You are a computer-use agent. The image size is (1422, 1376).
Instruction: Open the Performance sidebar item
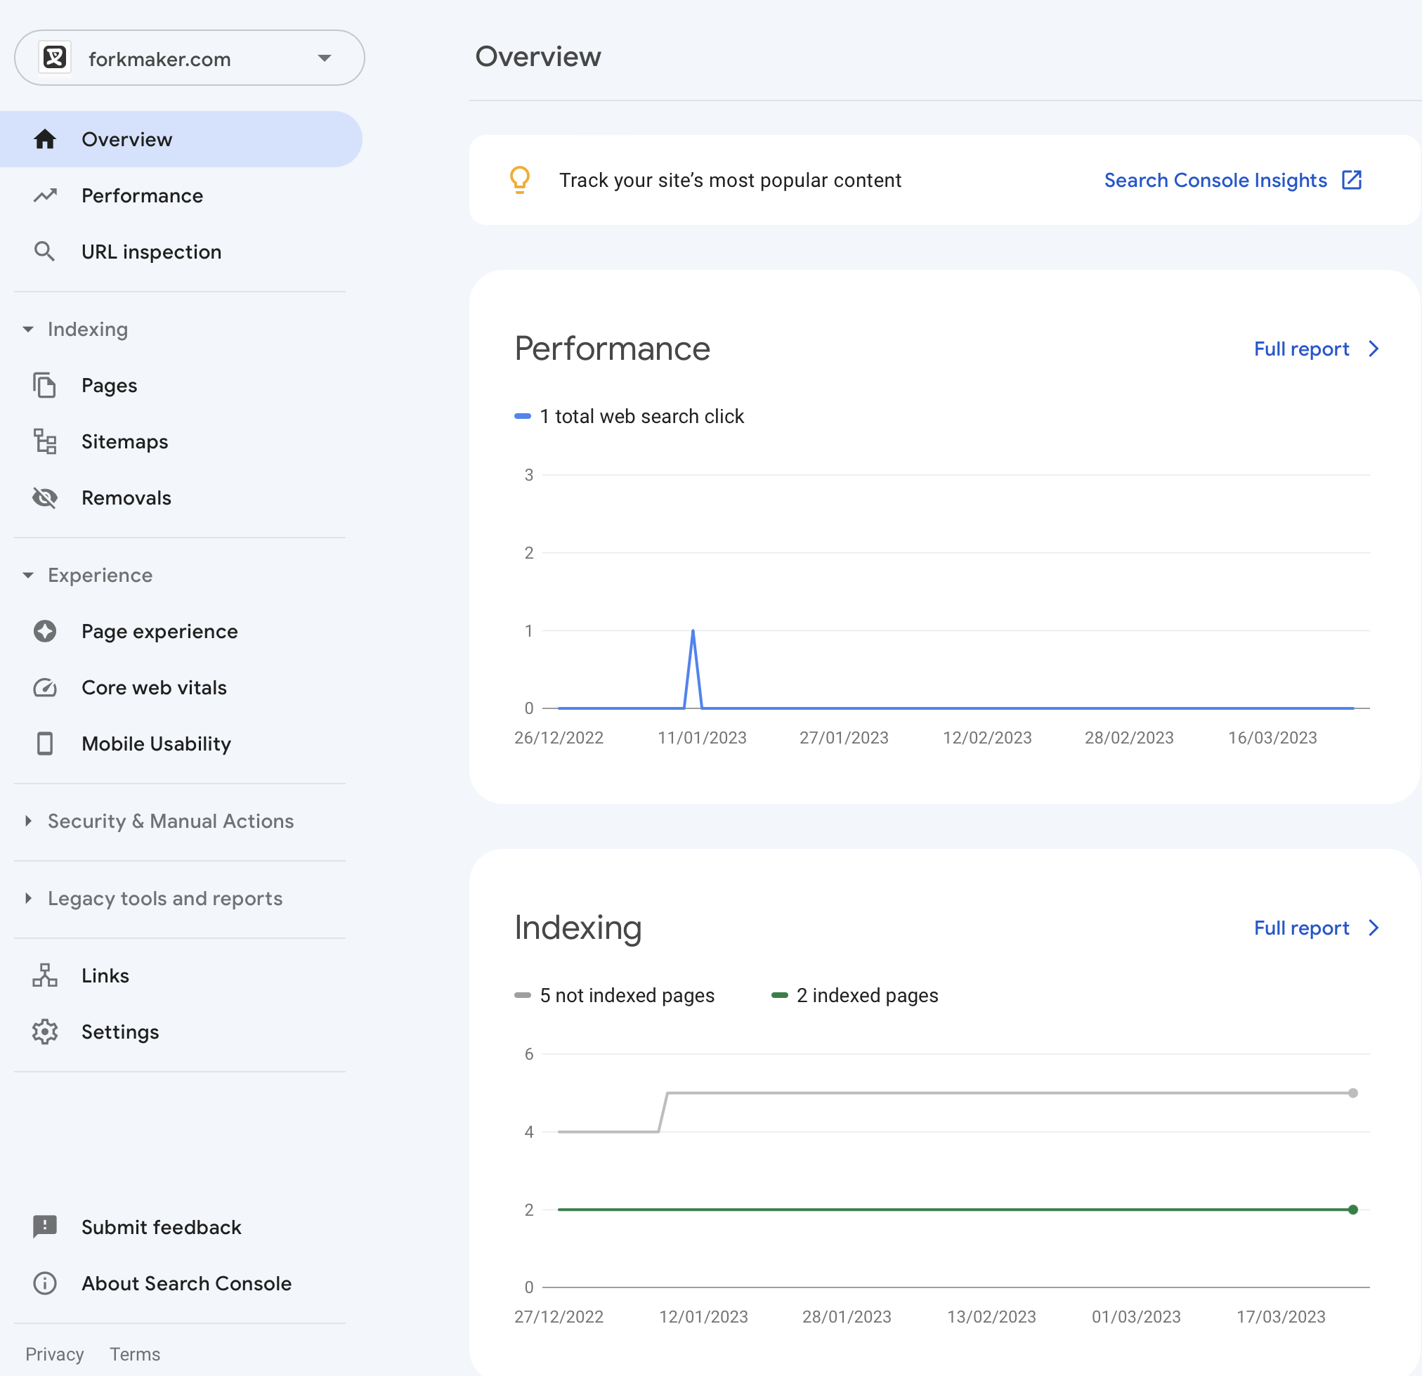click(142, 196)
